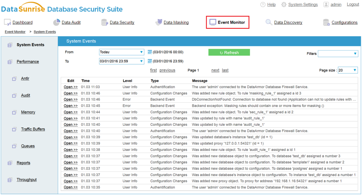Viewport: 362px width, 195px height.
Task: Open the Data Masking section
Action: pos(176,22)
